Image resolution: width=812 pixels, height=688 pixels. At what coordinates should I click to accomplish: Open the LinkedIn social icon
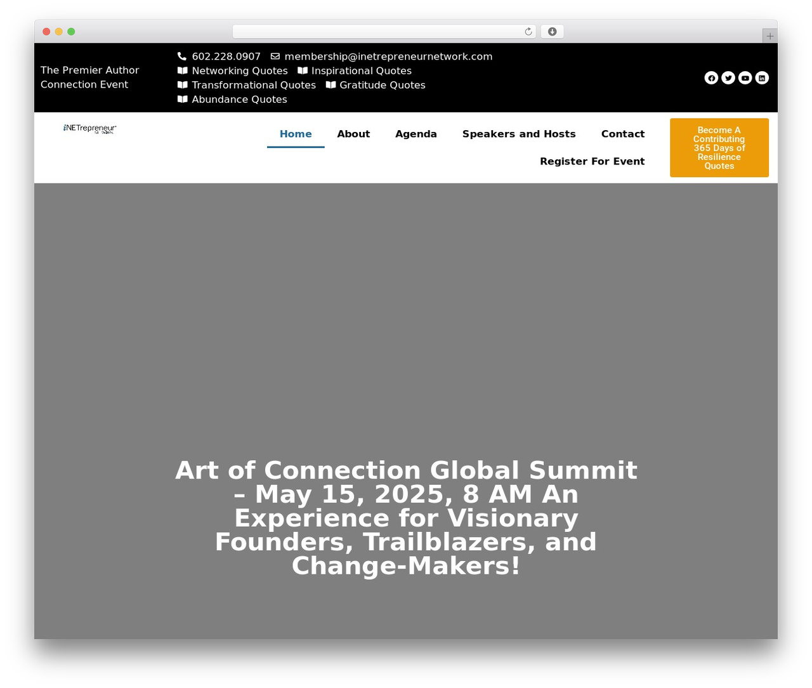[762, 78]
